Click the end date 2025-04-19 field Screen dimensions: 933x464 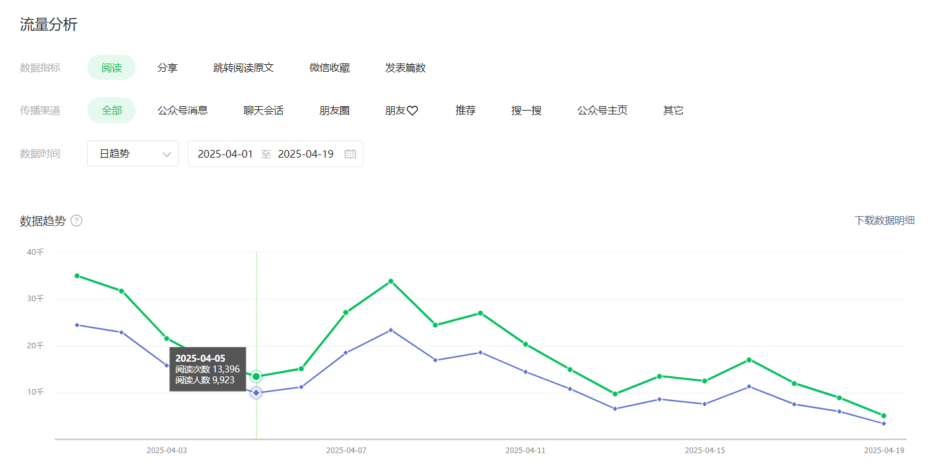coord(306,154)
